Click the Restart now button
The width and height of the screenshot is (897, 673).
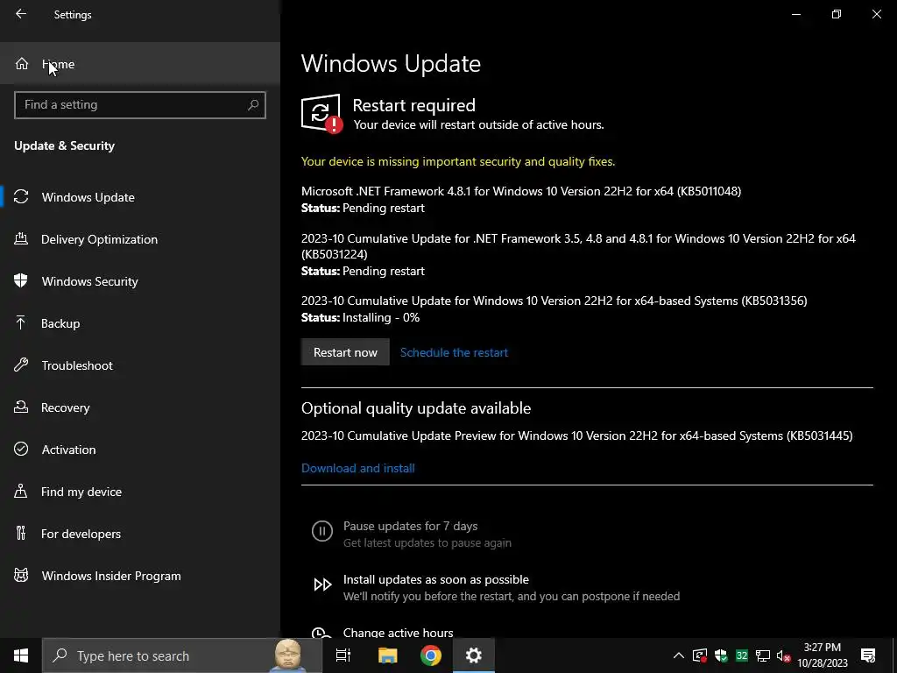pyautogui.click(x=345, y=352)
